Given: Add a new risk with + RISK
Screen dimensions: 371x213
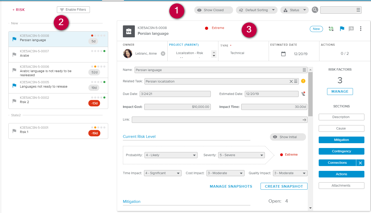Looking at the screenshot, I should 19,10.
